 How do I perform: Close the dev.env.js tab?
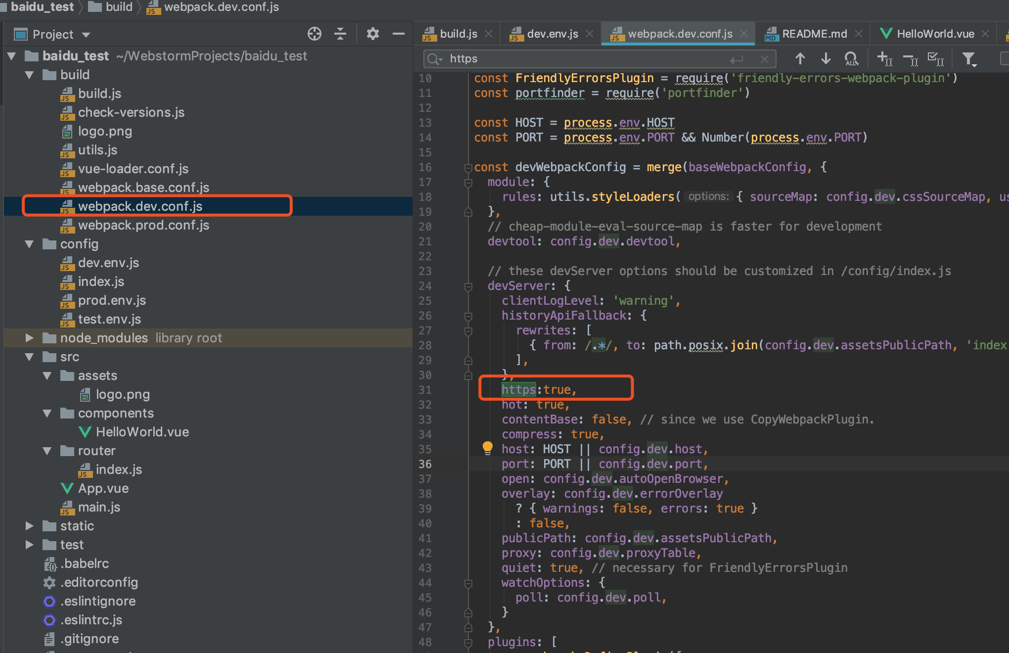590,34
